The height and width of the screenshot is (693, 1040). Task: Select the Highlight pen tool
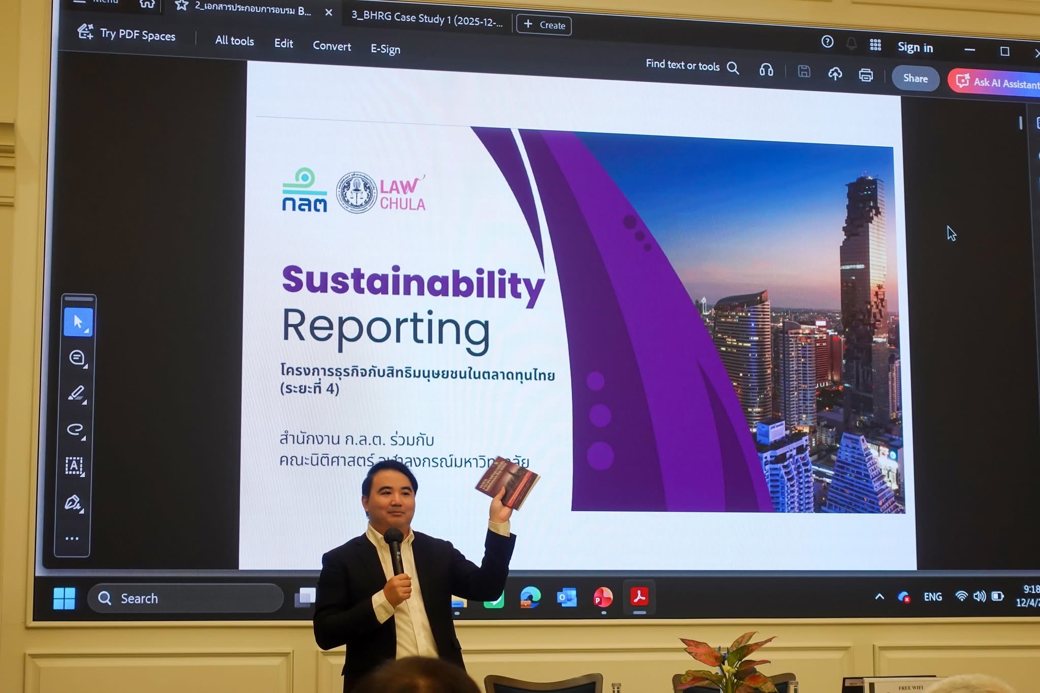(76, 393)
